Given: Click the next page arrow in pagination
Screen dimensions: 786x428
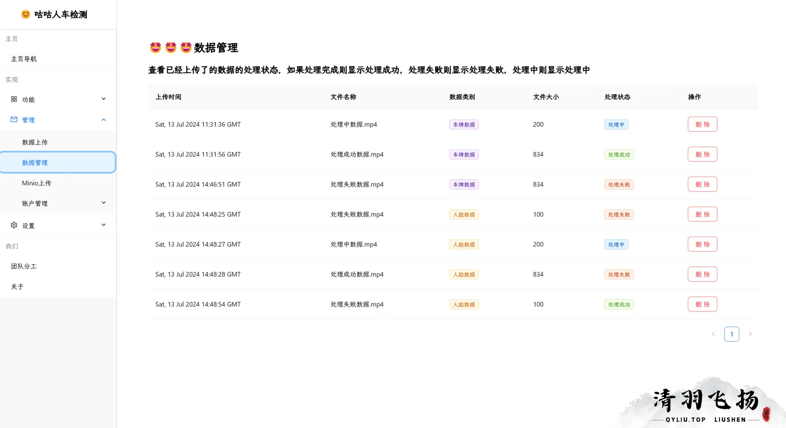Looking at the screenshot, I should coord(750,334).
